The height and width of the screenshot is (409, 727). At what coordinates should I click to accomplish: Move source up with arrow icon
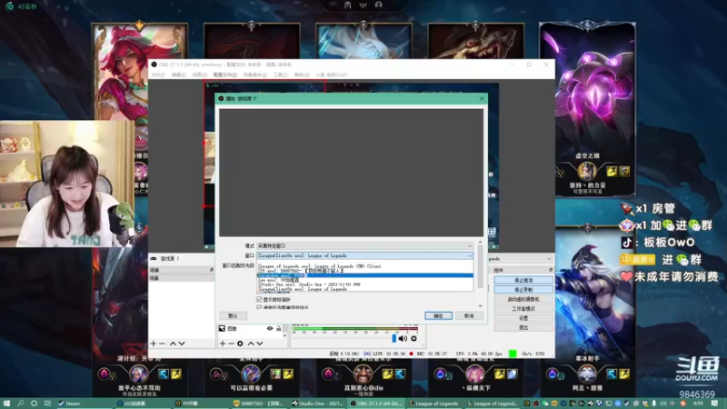[x=251, y=344]
